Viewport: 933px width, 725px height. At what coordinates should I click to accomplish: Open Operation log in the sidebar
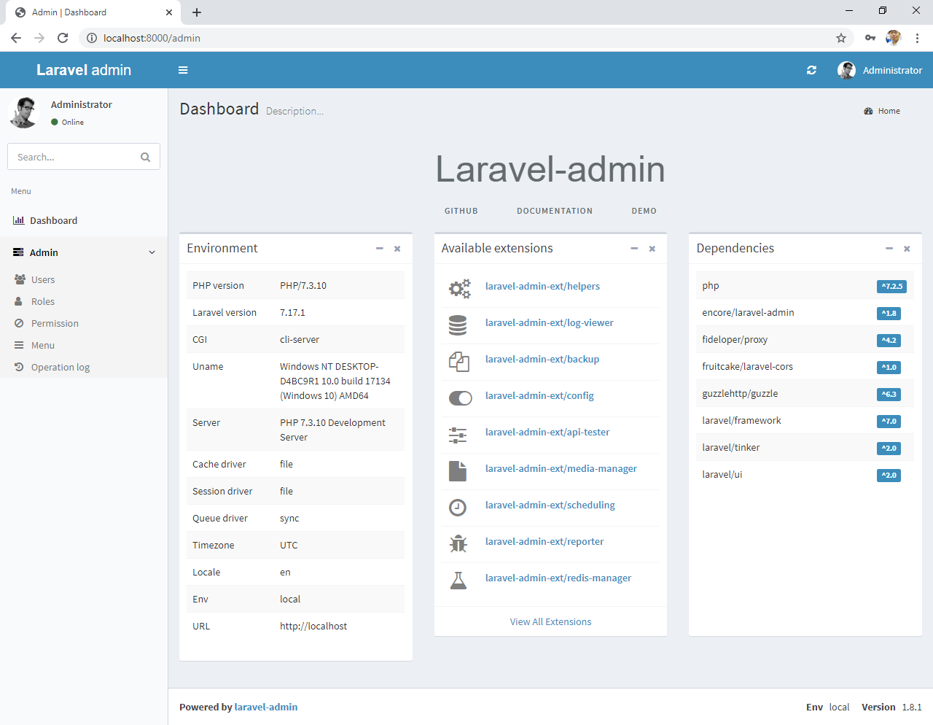tap(60, 368)
